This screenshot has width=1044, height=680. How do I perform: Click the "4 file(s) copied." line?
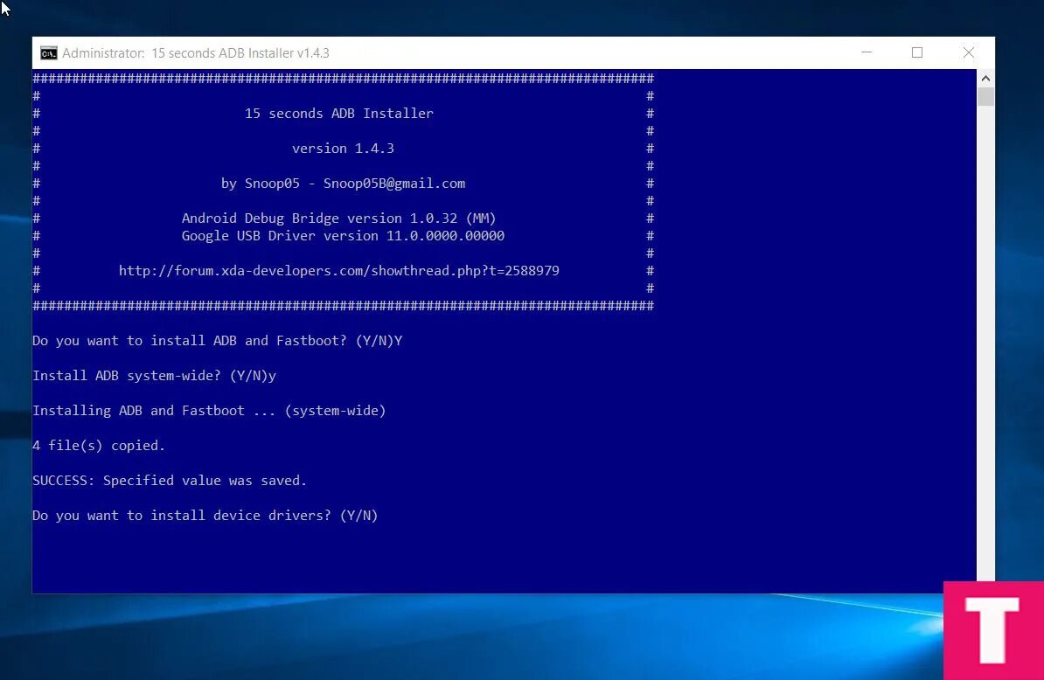tap(99, 446)
